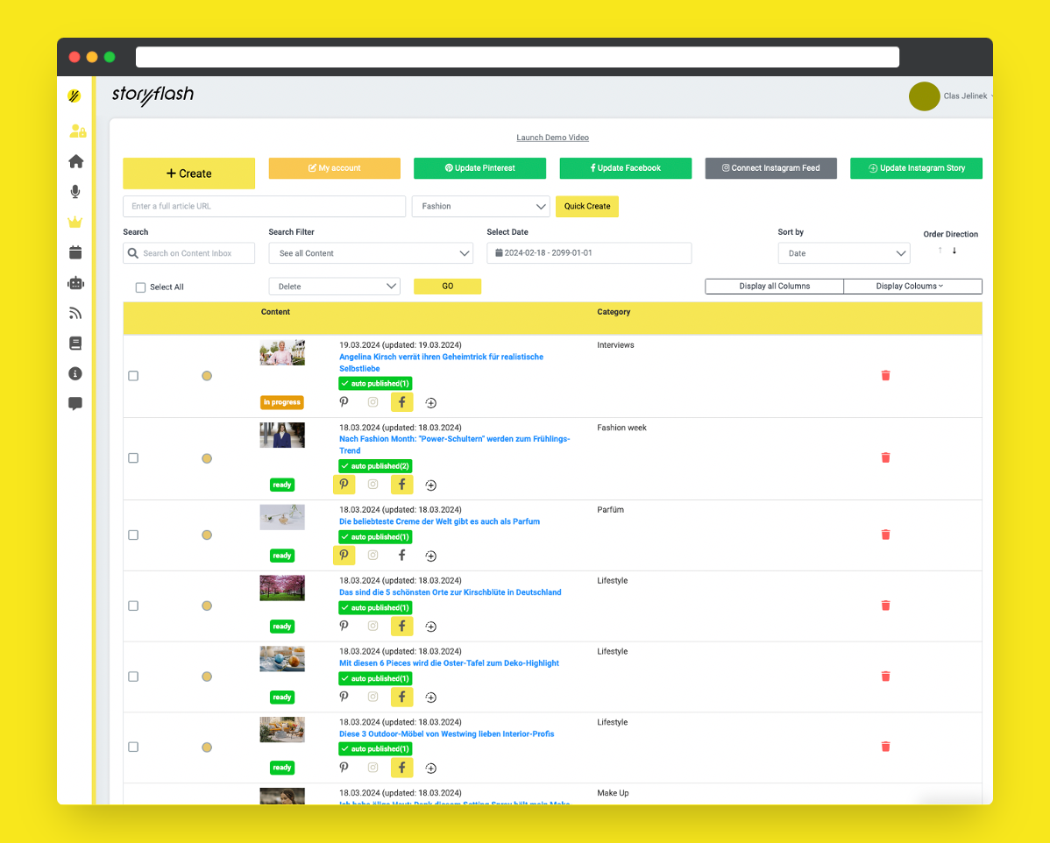The height and width of the screenshot is (843, 1050).
Task: Open Kirschblüte in Deutschland article link
Action: [450, 592]
